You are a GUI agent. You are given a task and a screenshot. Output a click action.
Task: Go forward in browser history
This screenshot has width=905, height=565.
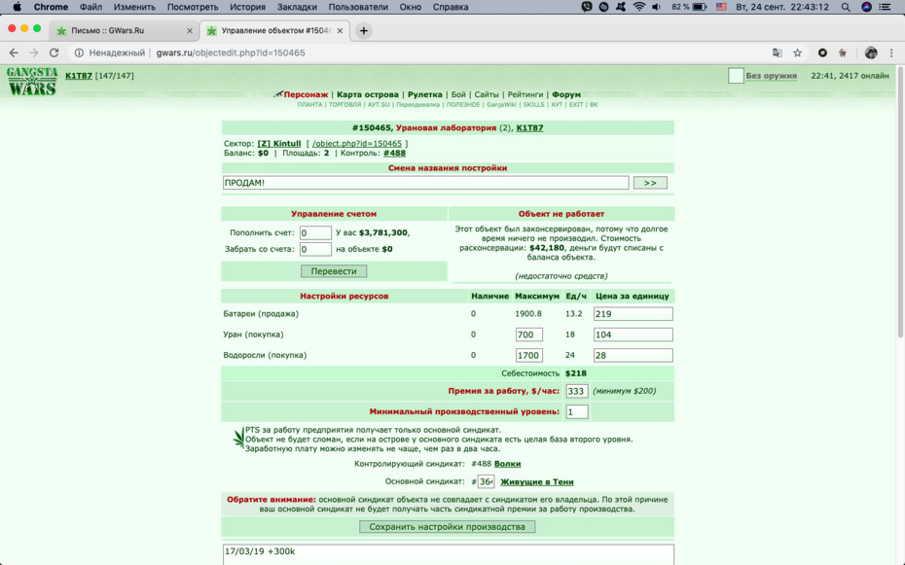[33, 53]
